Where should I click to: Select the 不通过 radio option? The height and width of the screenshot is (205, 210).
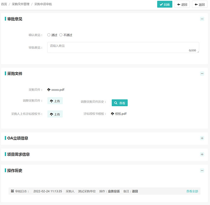click(x=61, y=35)
